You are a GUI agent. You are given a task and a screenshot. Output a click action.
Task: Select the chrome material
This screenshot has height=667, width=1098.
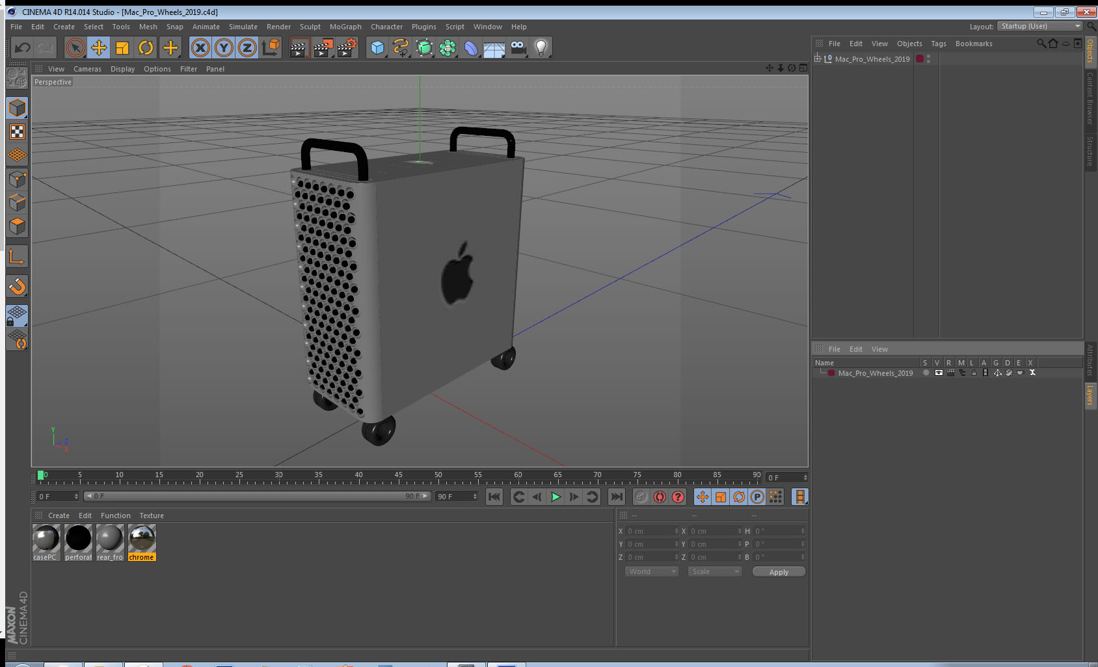pyautogui.click(x=142, y=543)
